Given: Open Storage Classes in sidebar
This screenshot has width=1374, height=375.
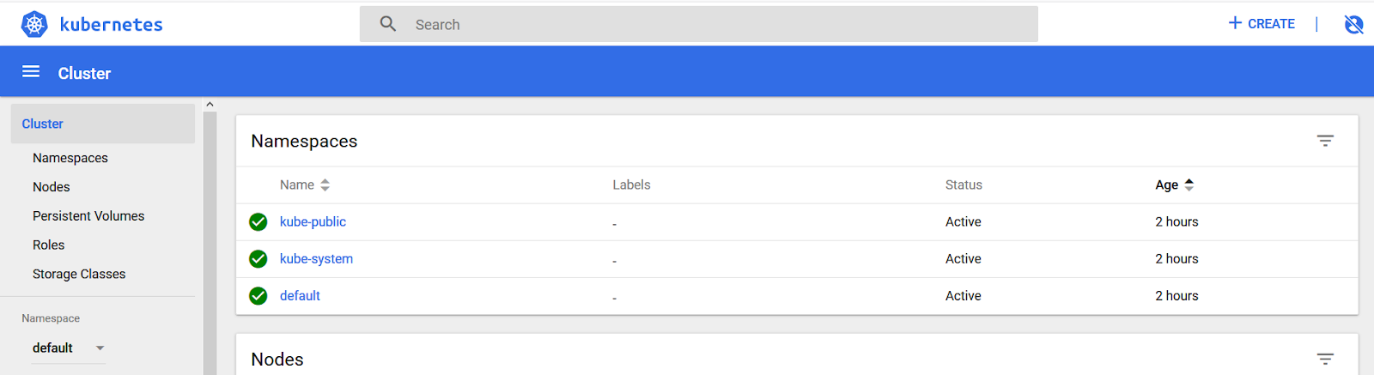Looking at the screenshot, I should click(x=79, y=275).
